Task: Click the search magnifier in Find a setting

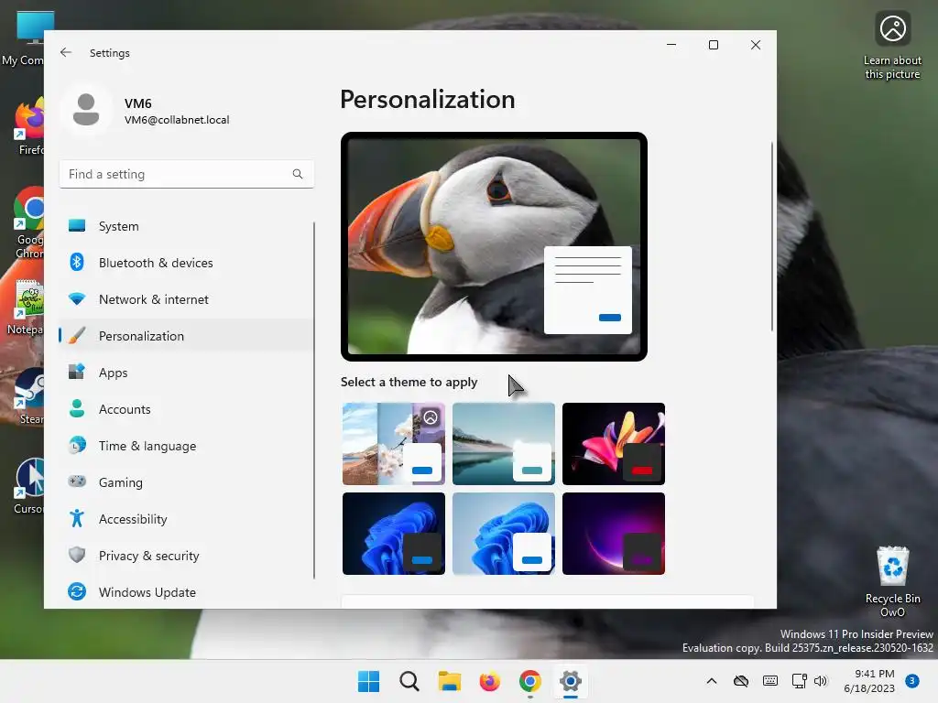Action: (298, 174)
